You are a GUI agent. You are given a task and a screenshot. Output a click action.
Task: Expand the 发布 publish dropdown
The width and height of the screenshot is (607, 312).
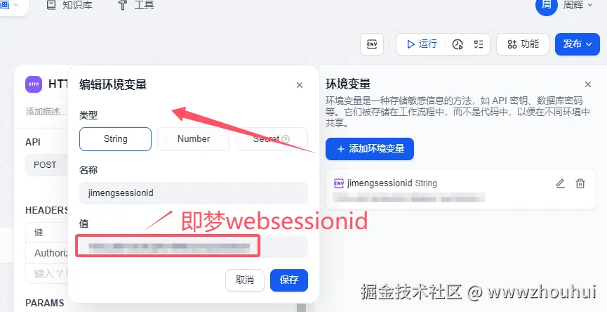578,44
